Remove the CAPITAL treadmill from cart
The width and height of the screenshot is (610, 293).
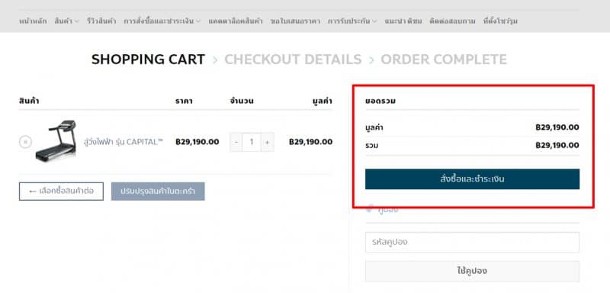point(25,142)
